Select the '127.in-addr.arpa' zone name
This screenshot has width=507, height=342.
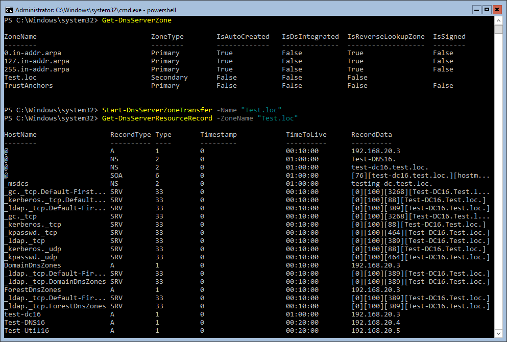[x=37, y=61]
